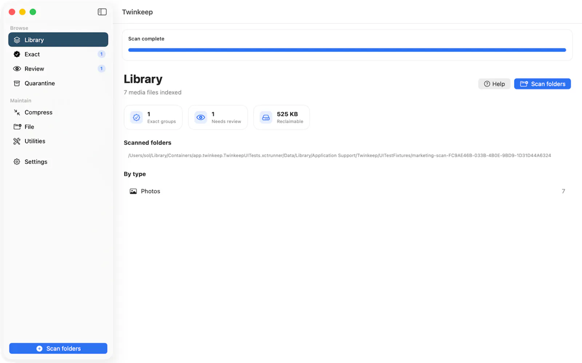Viewport: 582px width, 363px height.
Task: Click the Help button
Action: point(494,84)
